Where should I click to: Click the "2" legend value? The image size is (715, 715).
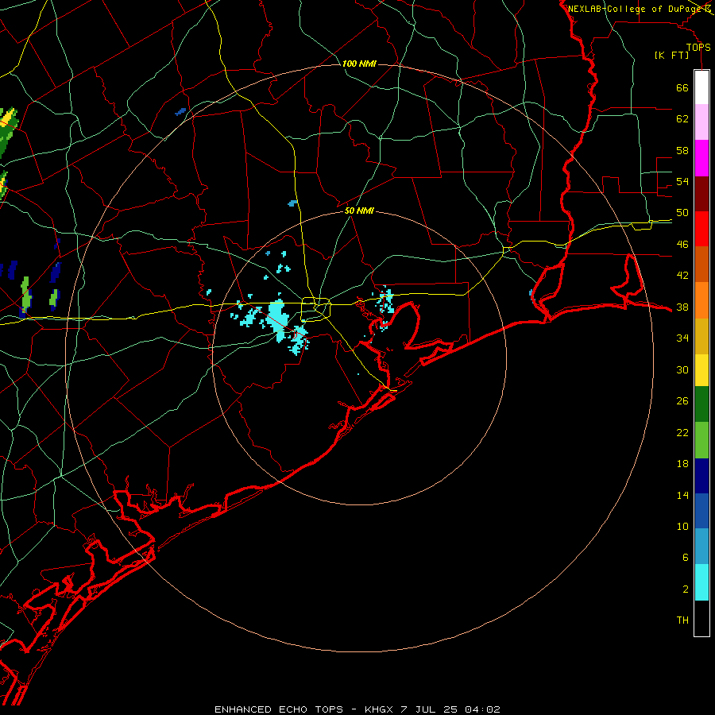point(686,589)
